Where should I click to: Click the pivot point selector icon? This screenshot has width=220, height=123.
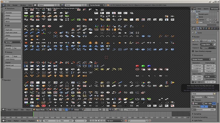56,110
